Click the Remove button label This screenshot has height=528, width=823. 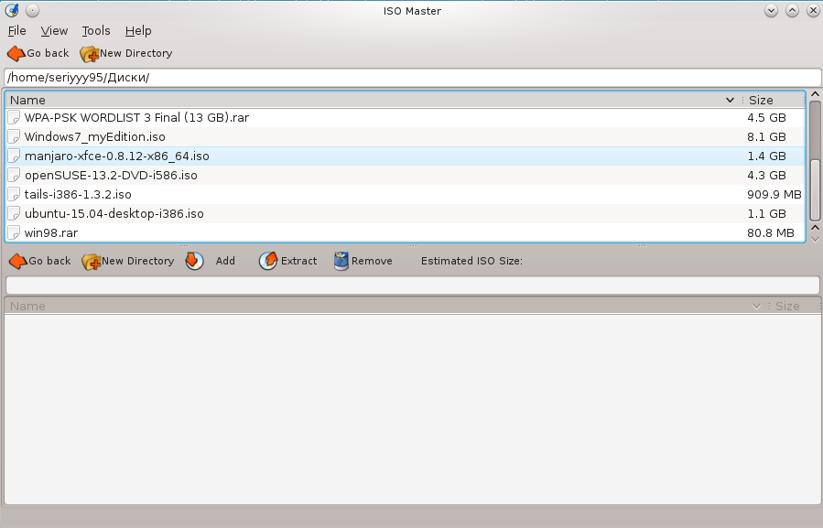[x=372, y=261]
